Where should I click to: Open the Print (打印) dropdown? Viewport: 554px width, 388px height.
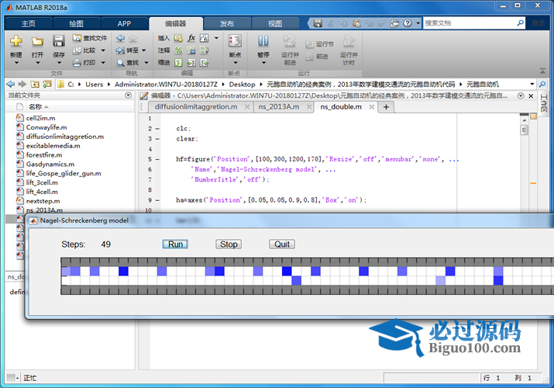tap(102, 62)
